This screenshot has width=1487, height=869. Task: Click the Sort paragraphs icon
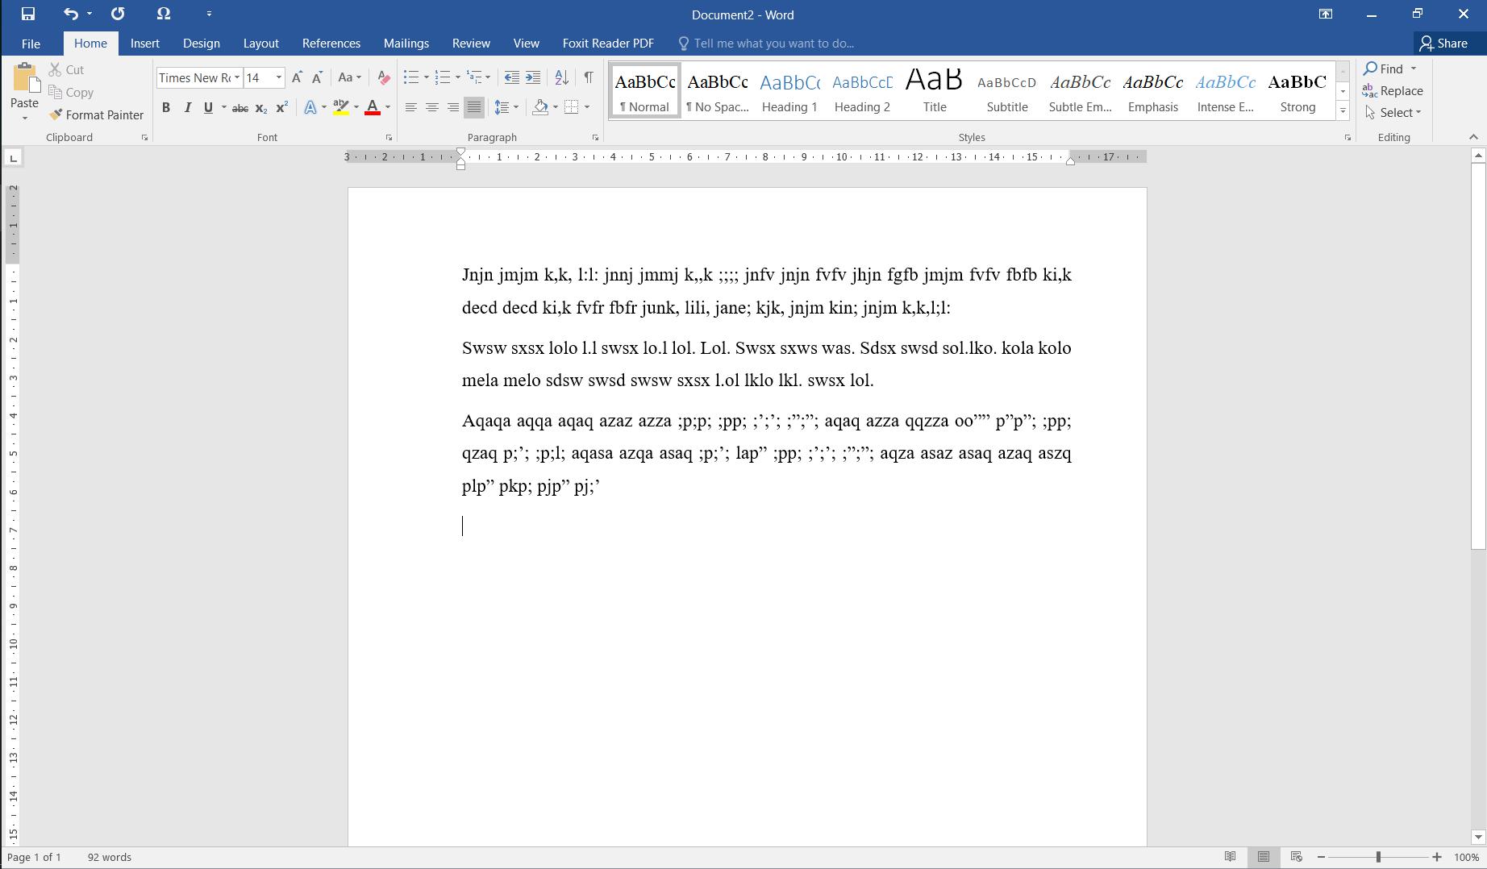[562, 78]
